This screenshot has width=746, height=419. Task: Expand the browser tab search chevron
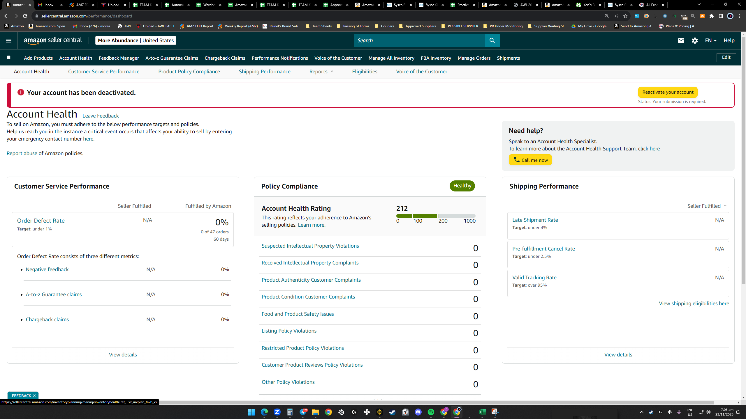coord(699,5)
